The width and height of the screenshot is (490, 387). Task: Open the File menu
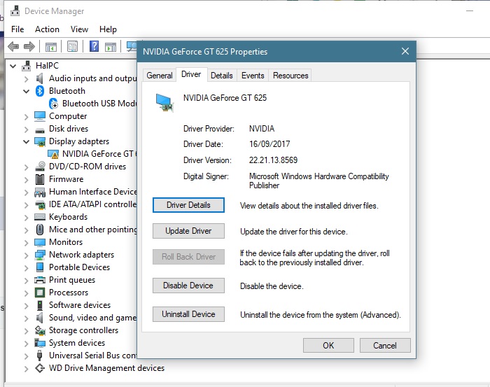click(x=17, y=29)
